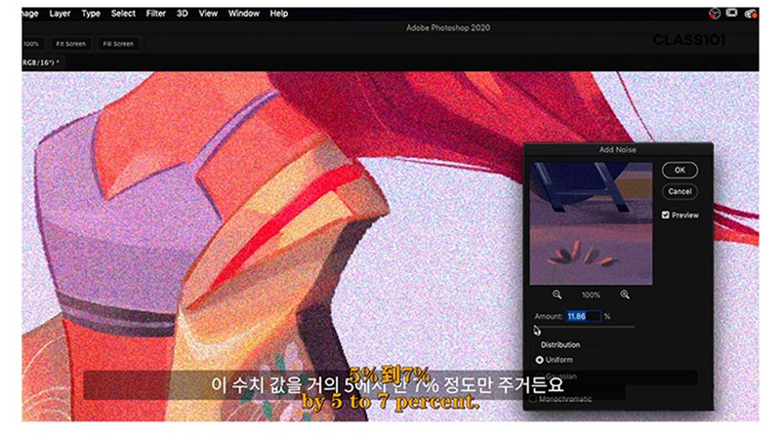Click the display mirroring icon in menu bar
The image size is (781, 436).
point(731,13)
